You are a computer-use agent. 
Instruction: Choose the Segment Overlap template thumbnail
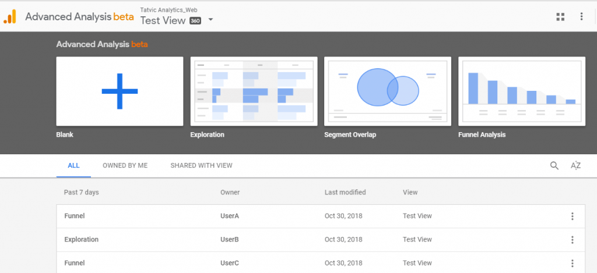coord(388,91)
